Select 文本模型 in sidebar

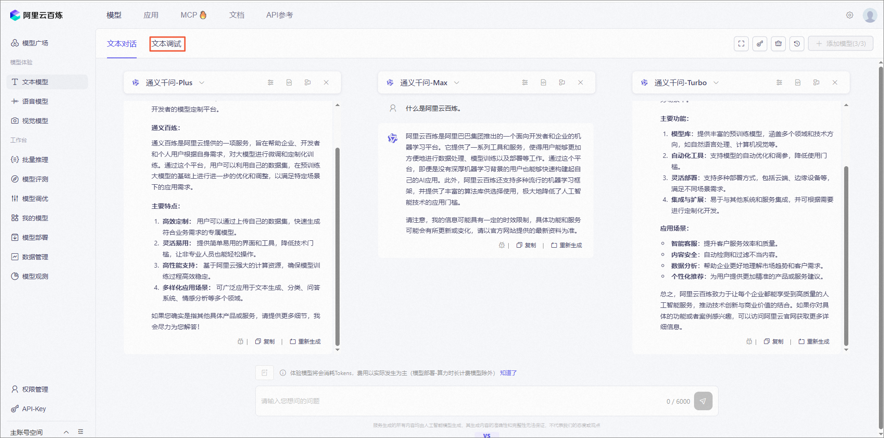point(47,82)
